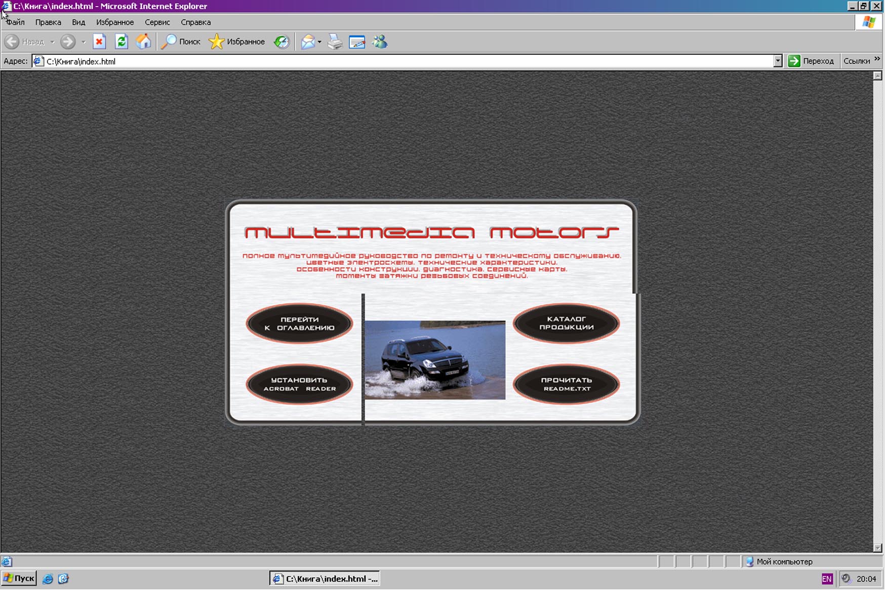This screenshot has height=590, width=885.
Task: Open Поиск search in toolbar
Action: coord(181,42)
